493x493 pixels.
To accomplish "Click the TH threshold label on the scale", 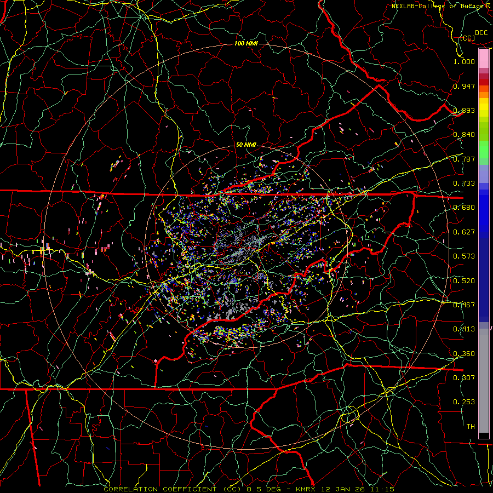I will [x=471, y=427].
